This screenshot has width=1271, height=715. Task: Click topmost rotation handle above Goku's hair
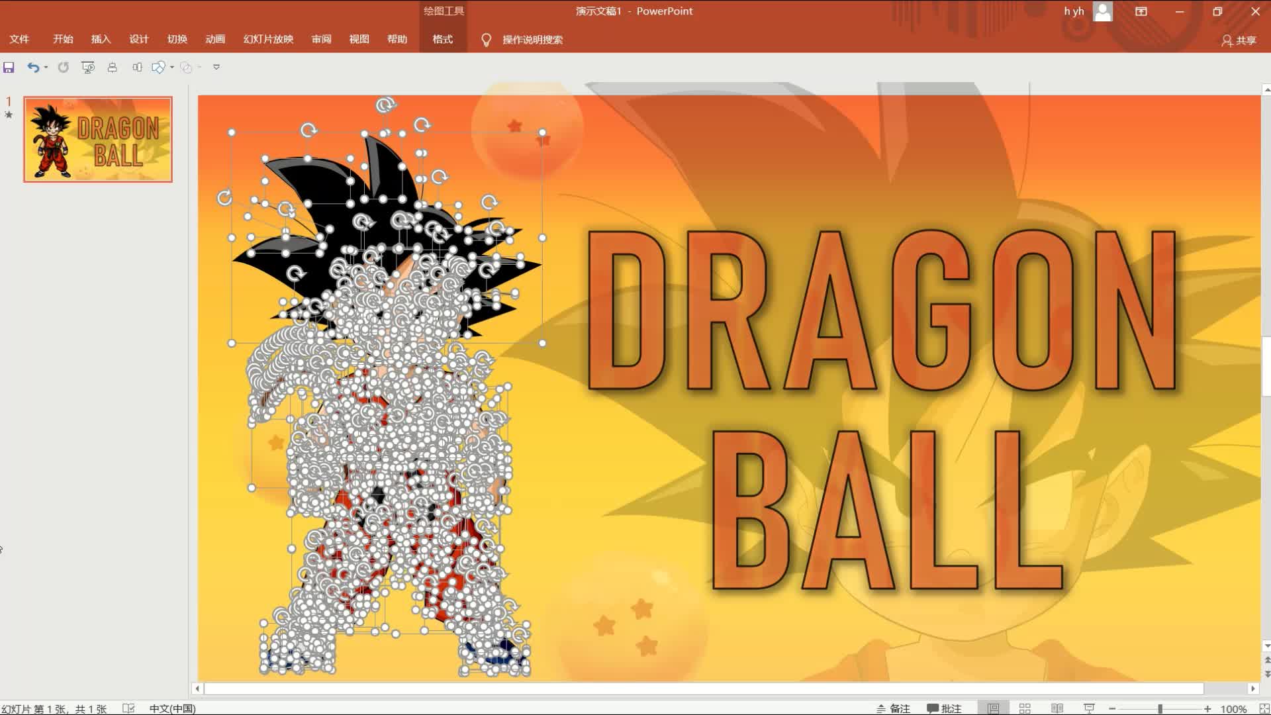click(x=385, y=105)
